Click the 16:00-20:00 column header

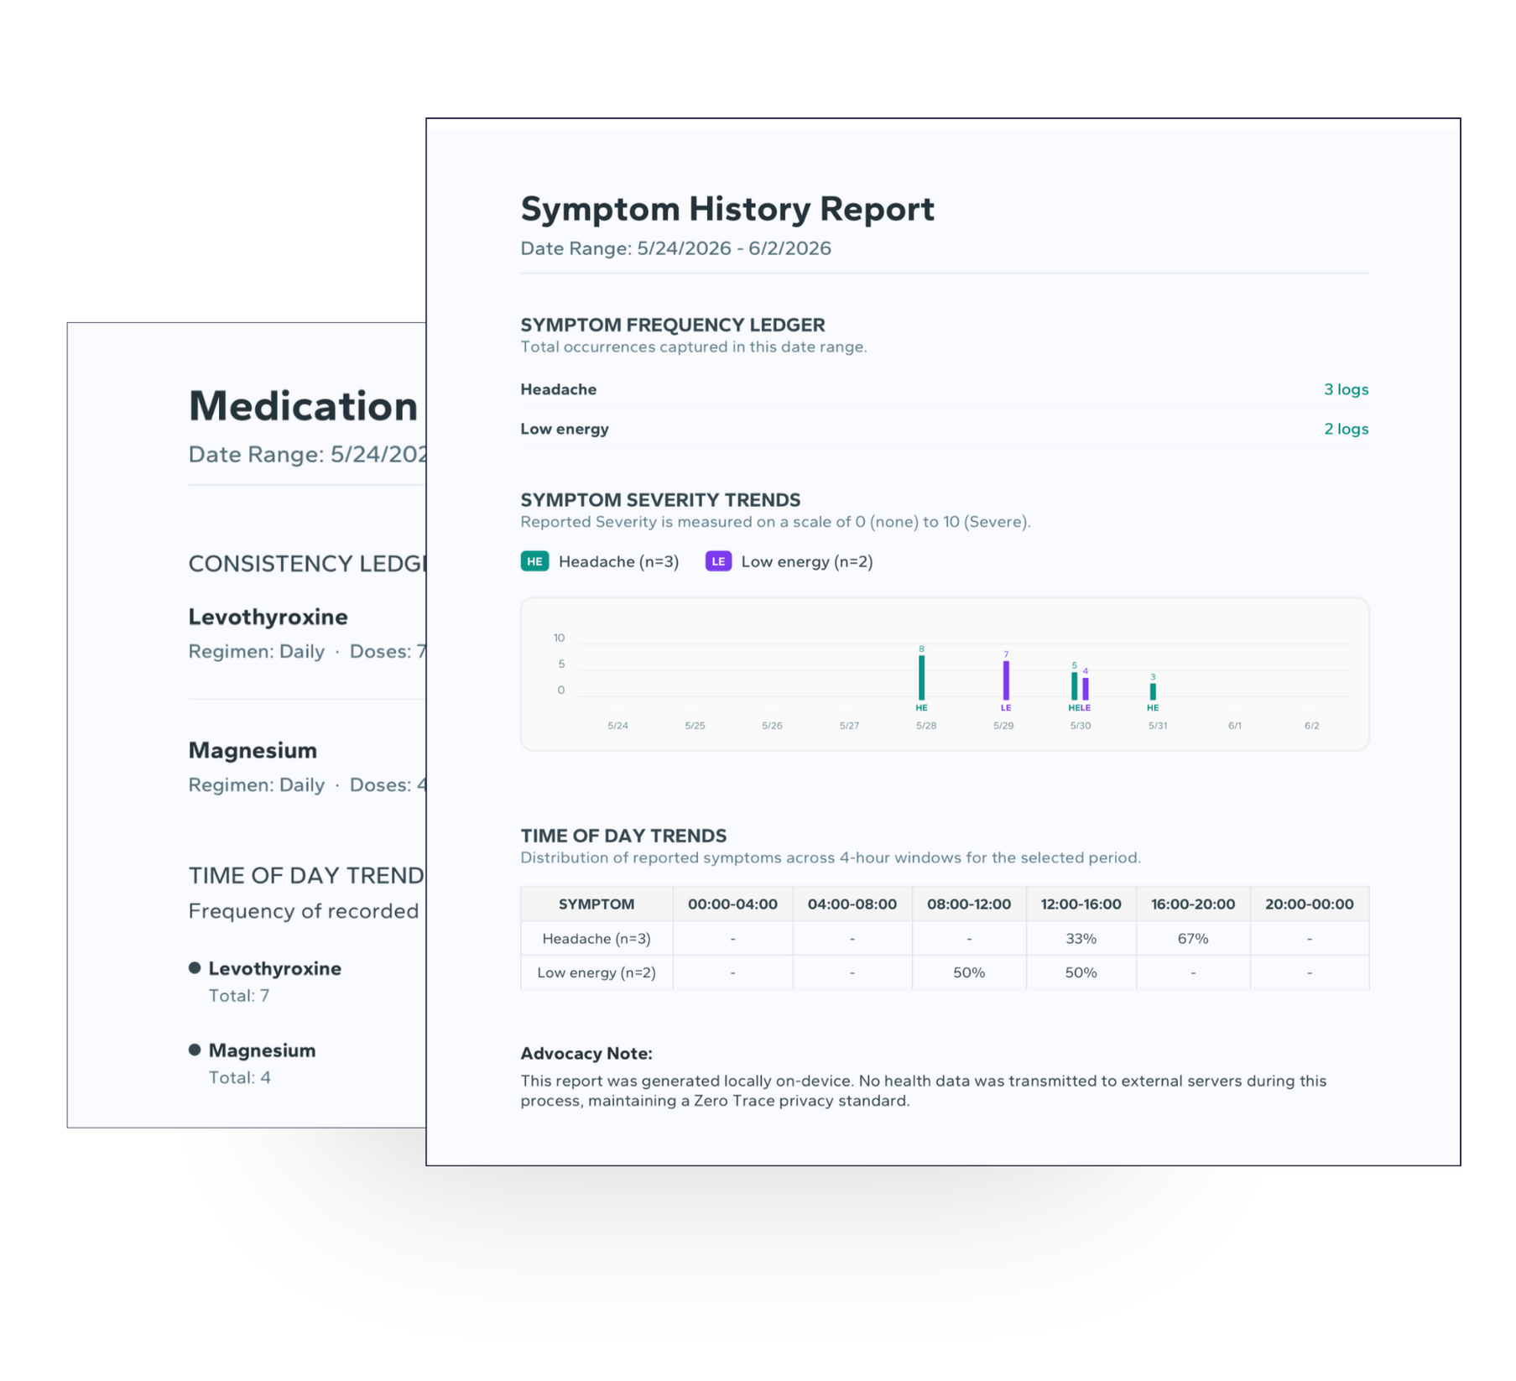1193,904
